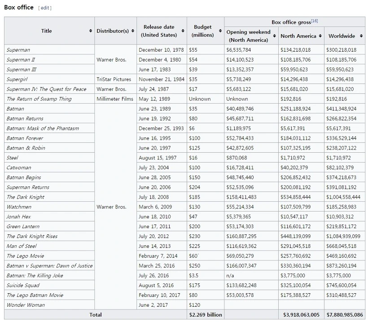Click Warner Bros. in Superman IV row
The width and height of the screenshot is (368, 322).
click(x=111, y=89)
